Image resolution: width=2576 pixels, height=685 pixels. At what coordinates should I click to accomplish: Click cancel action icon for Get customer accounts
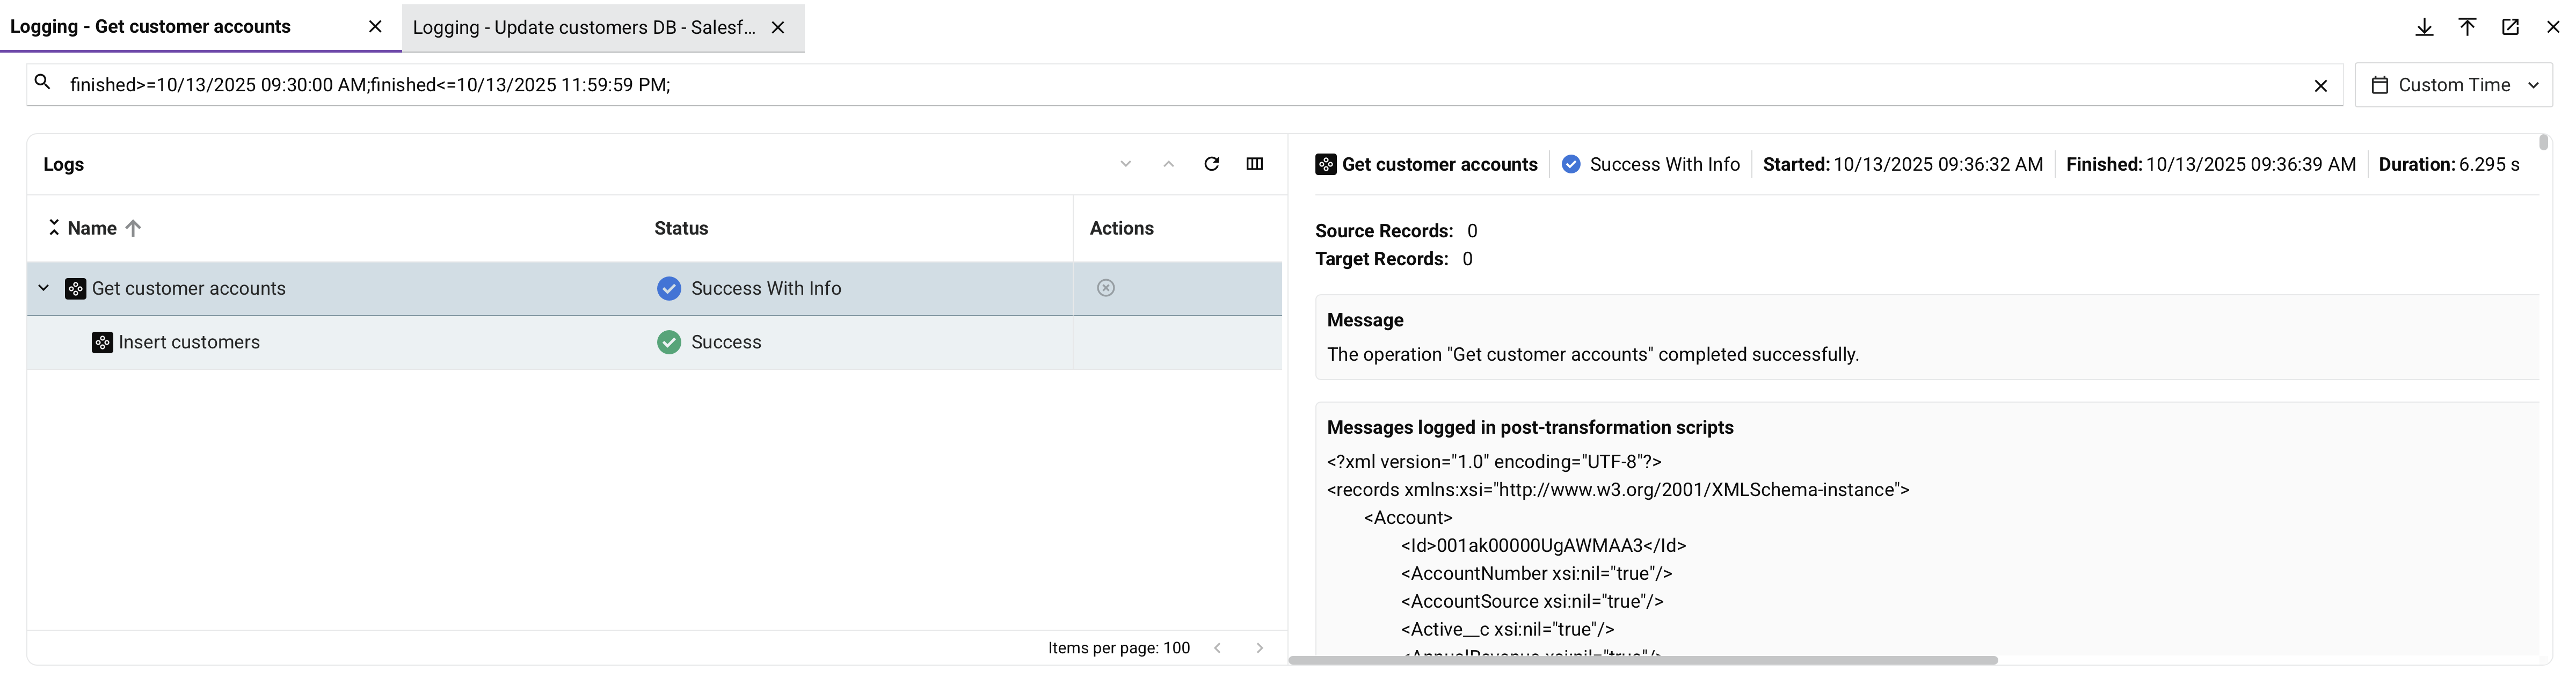1105,288
